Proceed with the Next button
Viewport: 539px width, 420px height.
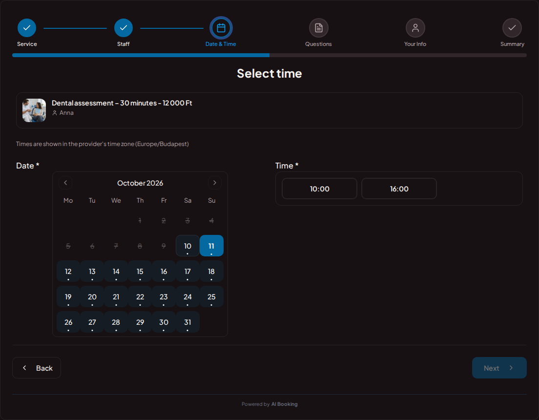(x=499, y=368)
